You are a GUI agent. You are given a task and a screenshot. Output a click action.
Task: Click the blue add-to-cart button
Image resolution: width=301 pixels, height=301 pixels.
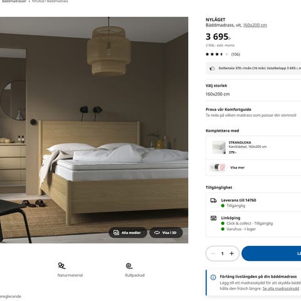tap(272, 253)
